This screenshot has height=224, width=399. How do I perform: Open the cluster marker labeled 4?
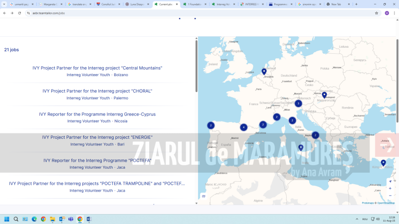click(243, 127)
